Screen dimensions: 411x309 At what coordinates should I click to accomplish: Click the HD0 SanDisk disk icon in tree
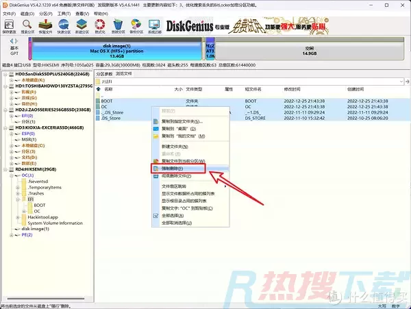pos(12,74)
